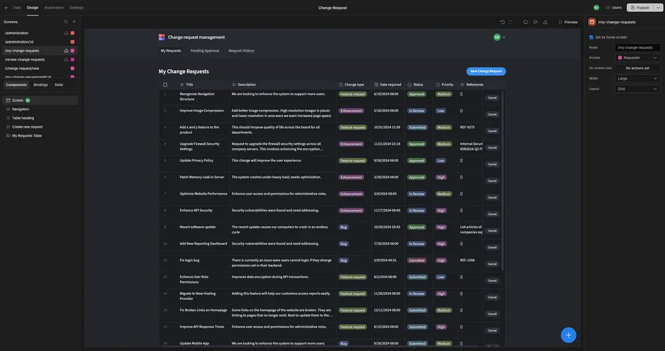Open the Bindings tab in left panel
Screen dimensions: 665x351
[x=41, y=84]
